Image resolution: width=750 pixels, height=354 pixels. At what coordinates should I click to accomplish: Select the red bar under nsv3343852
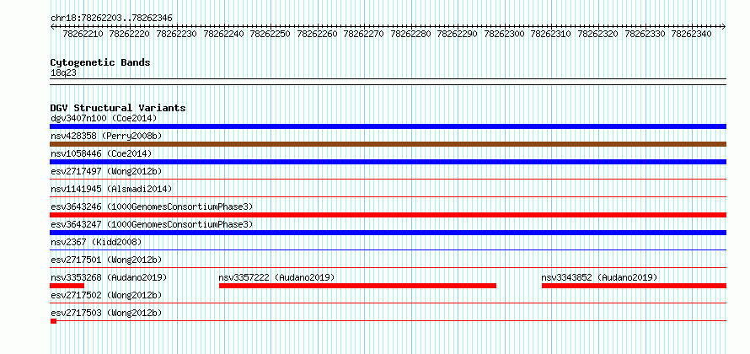pyautogui.click(x=635, y=286)
